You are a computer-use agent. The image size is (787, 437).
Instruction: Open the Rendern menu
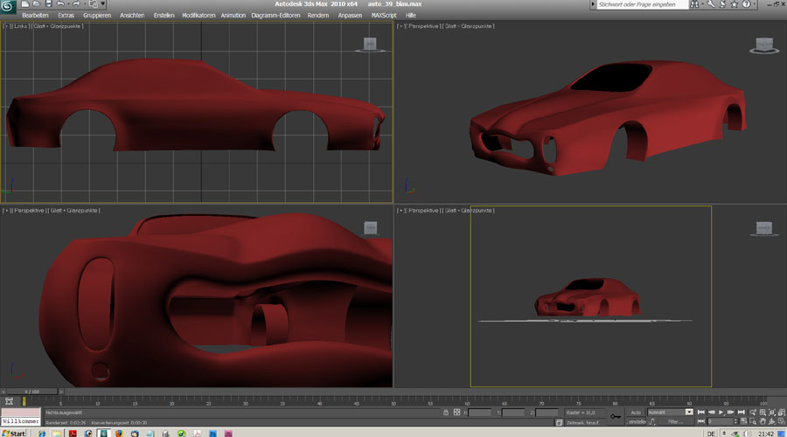click(x=318, y=16)
